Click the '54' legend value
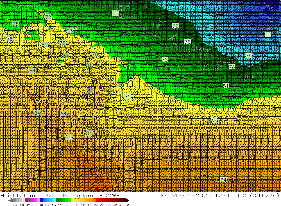The image size is (281, 206). point(128,205)
